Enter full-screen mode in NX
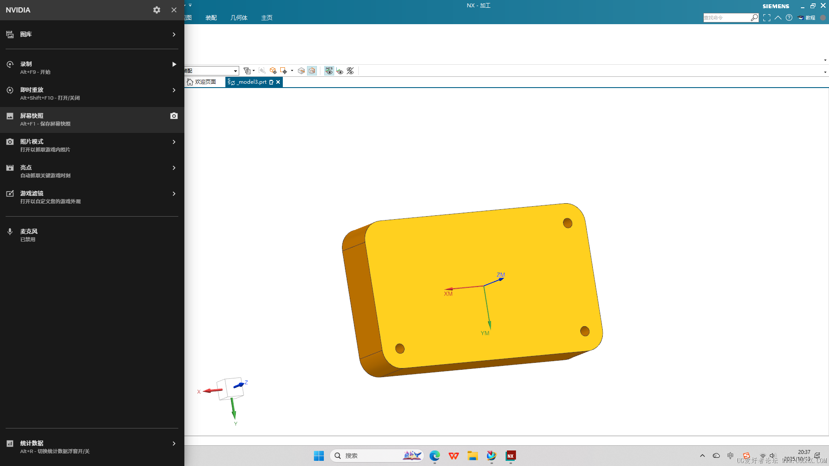829x466 pixels. 766,18
